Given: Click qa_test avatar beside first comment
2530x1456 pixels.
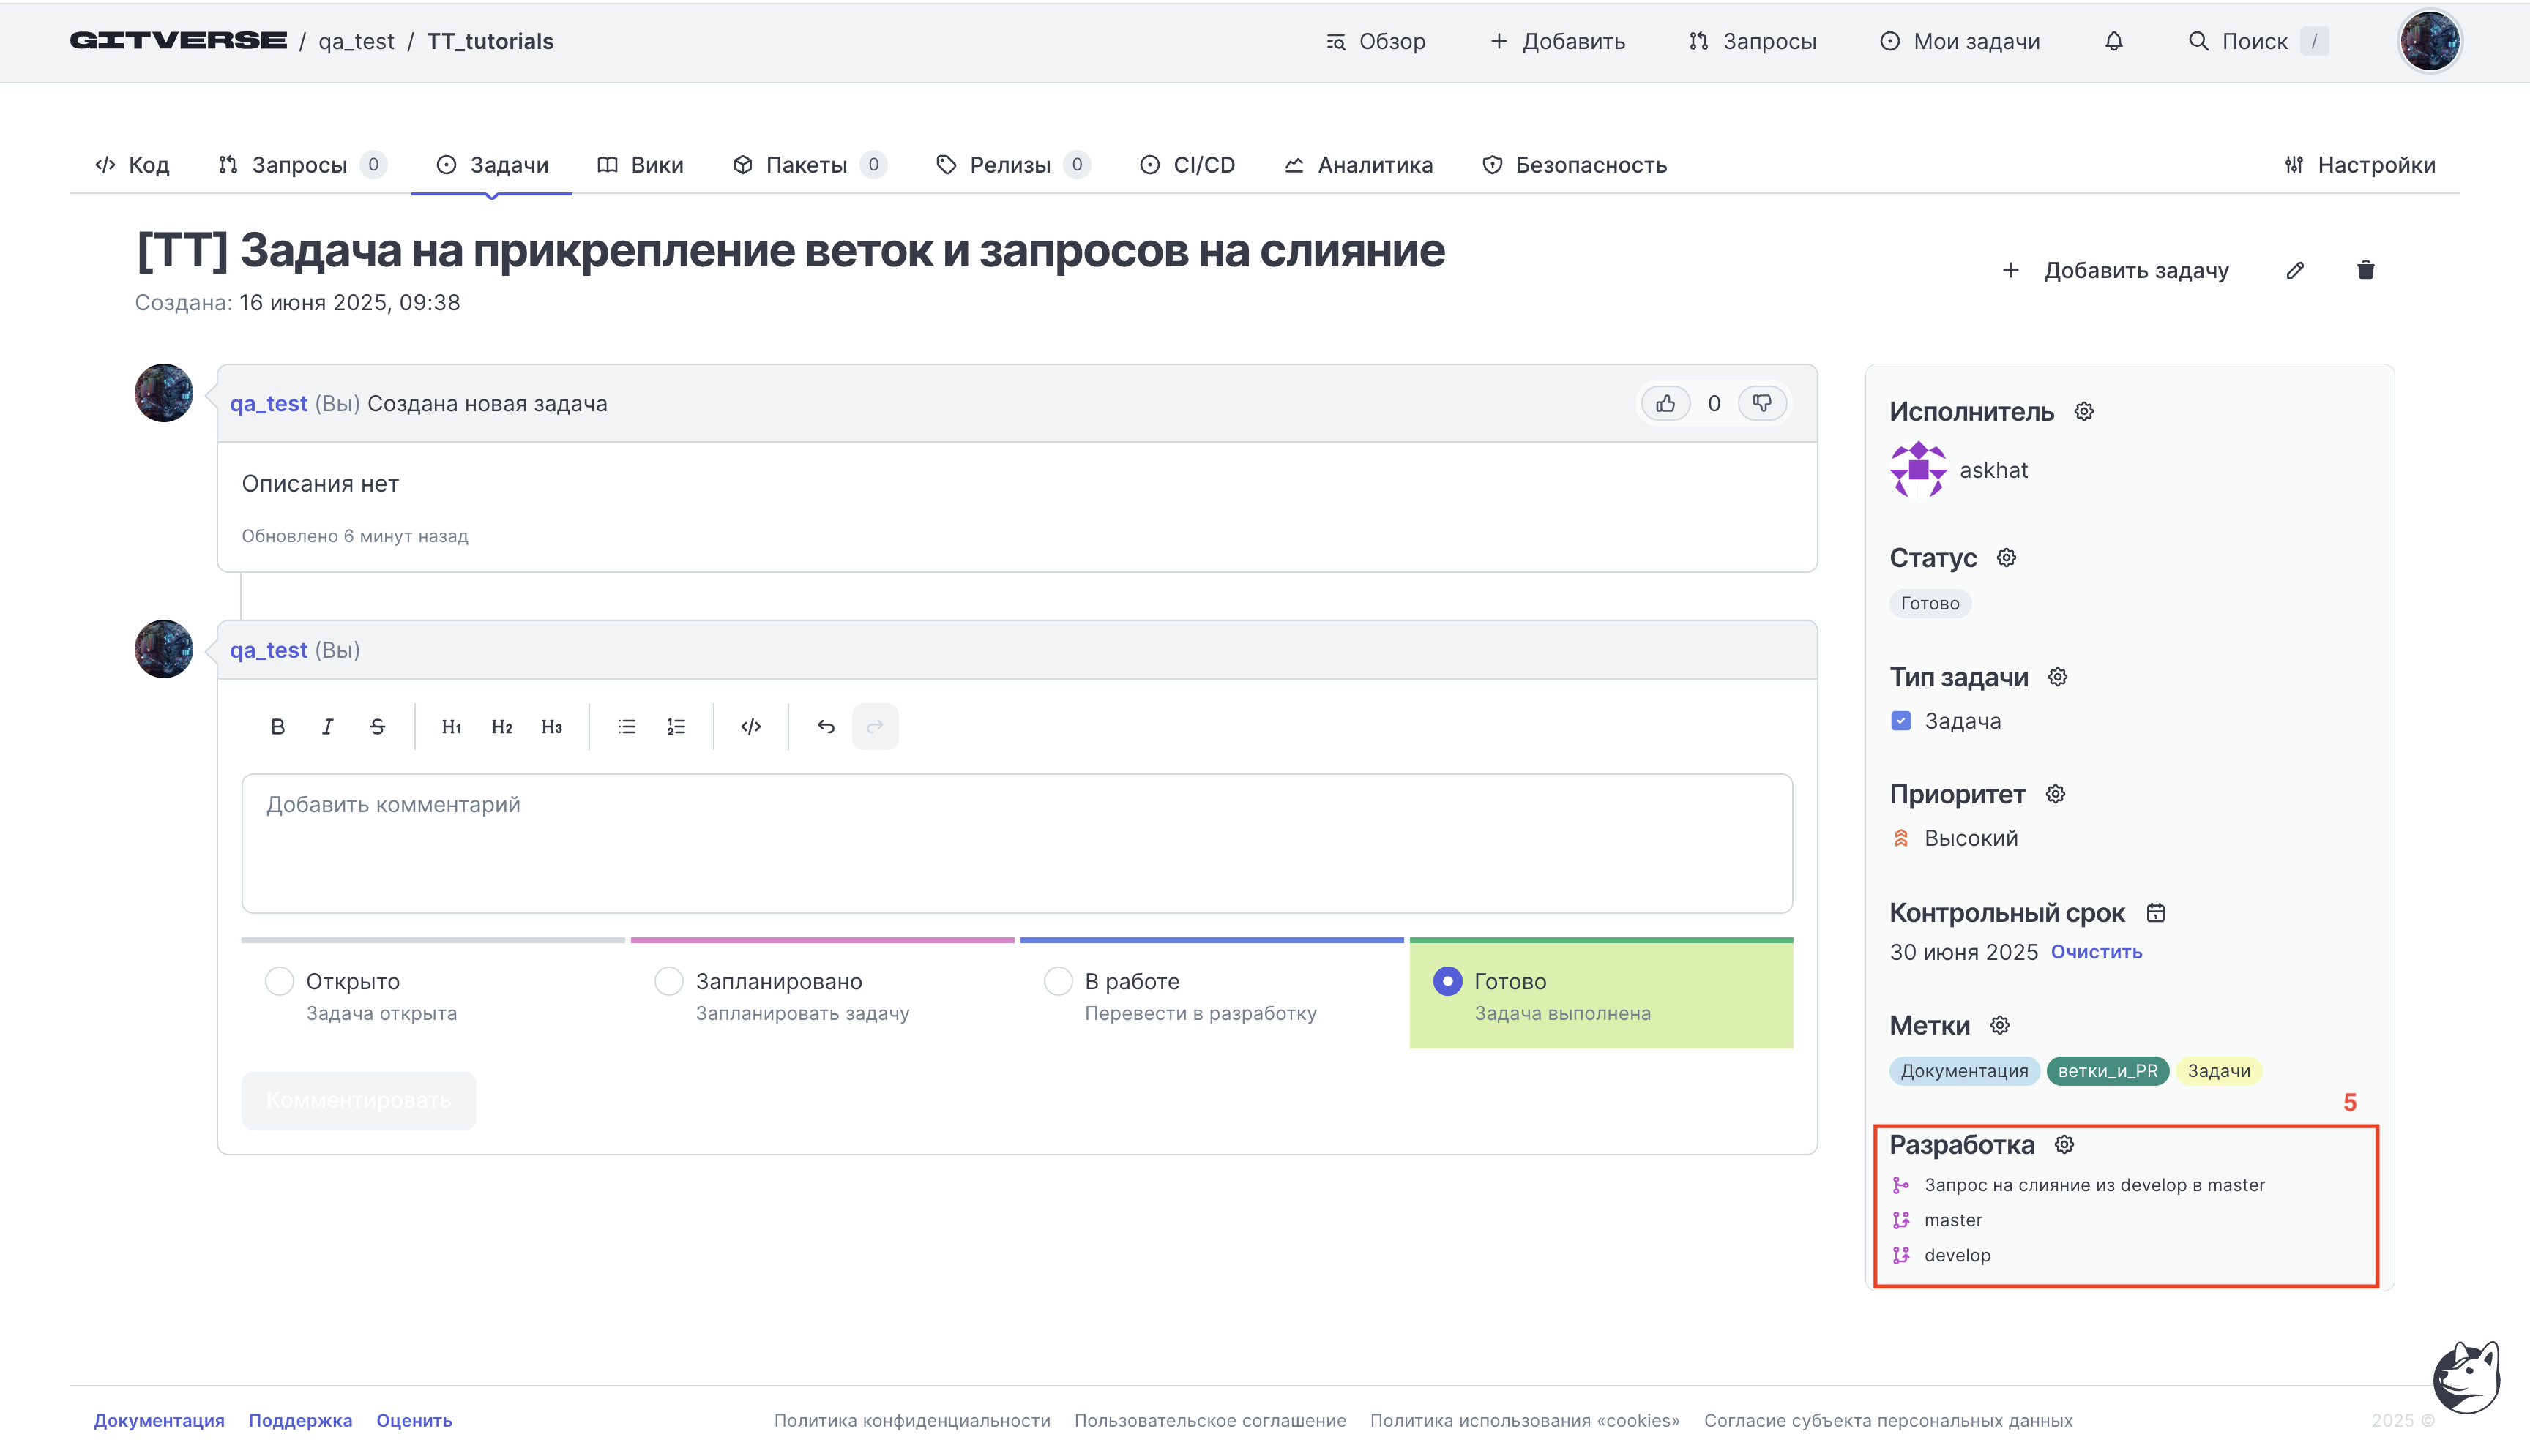Looking at the screenshot, I should [164, 393].
